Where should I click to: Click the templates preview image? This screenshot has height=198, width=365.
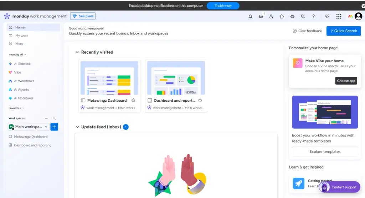coord(325,112)
